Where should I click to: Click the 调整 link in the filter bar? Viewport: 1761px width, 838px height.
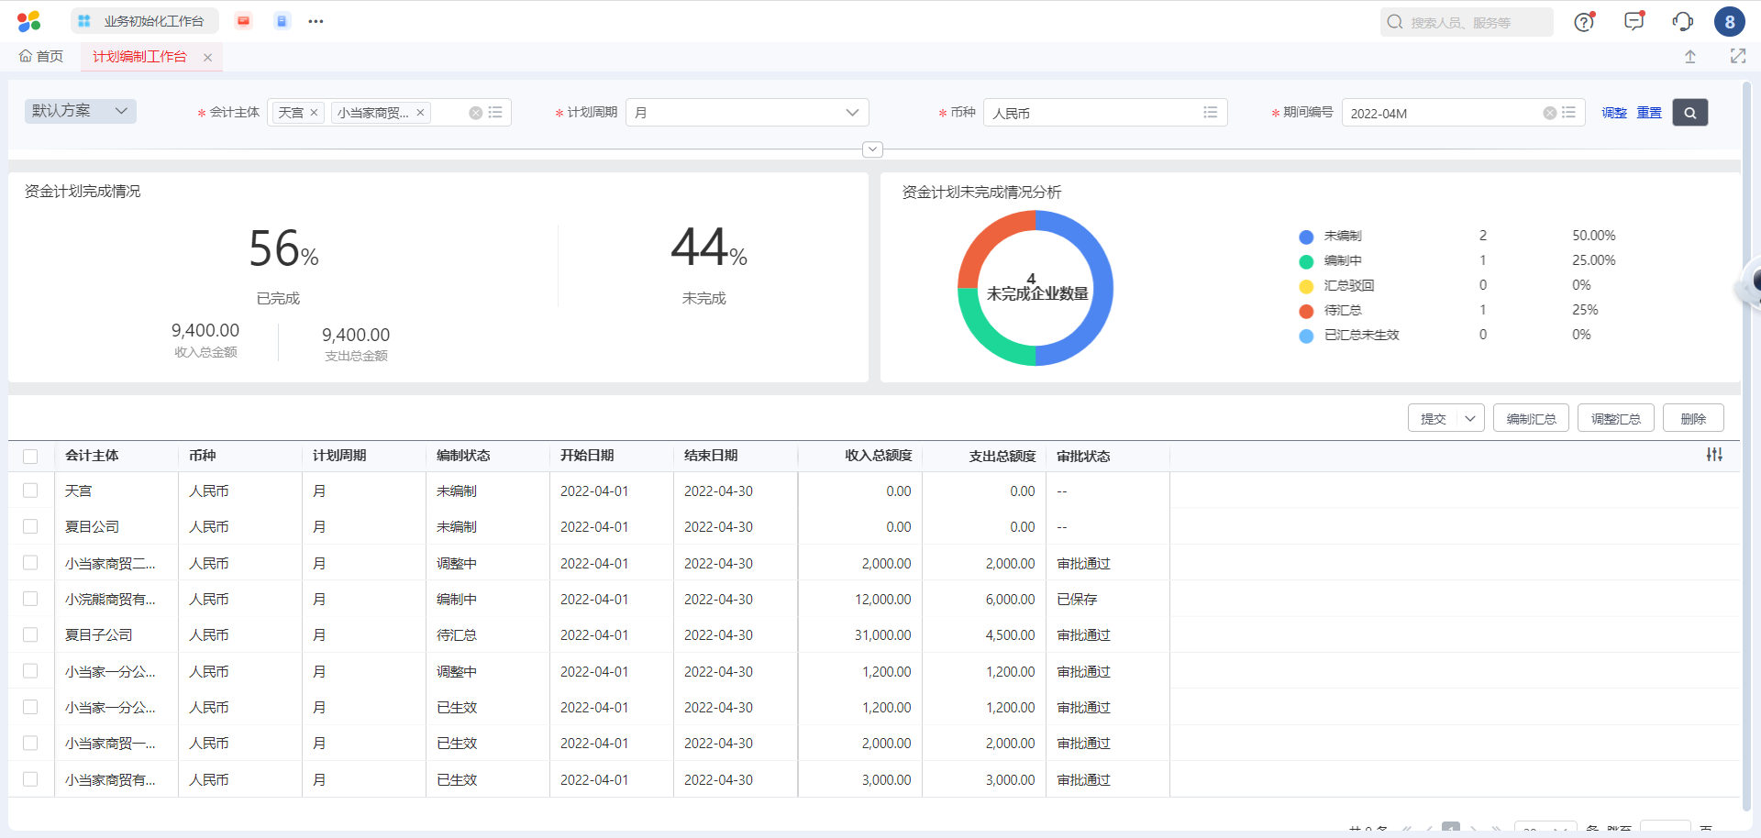click(x=1614, y=113)
